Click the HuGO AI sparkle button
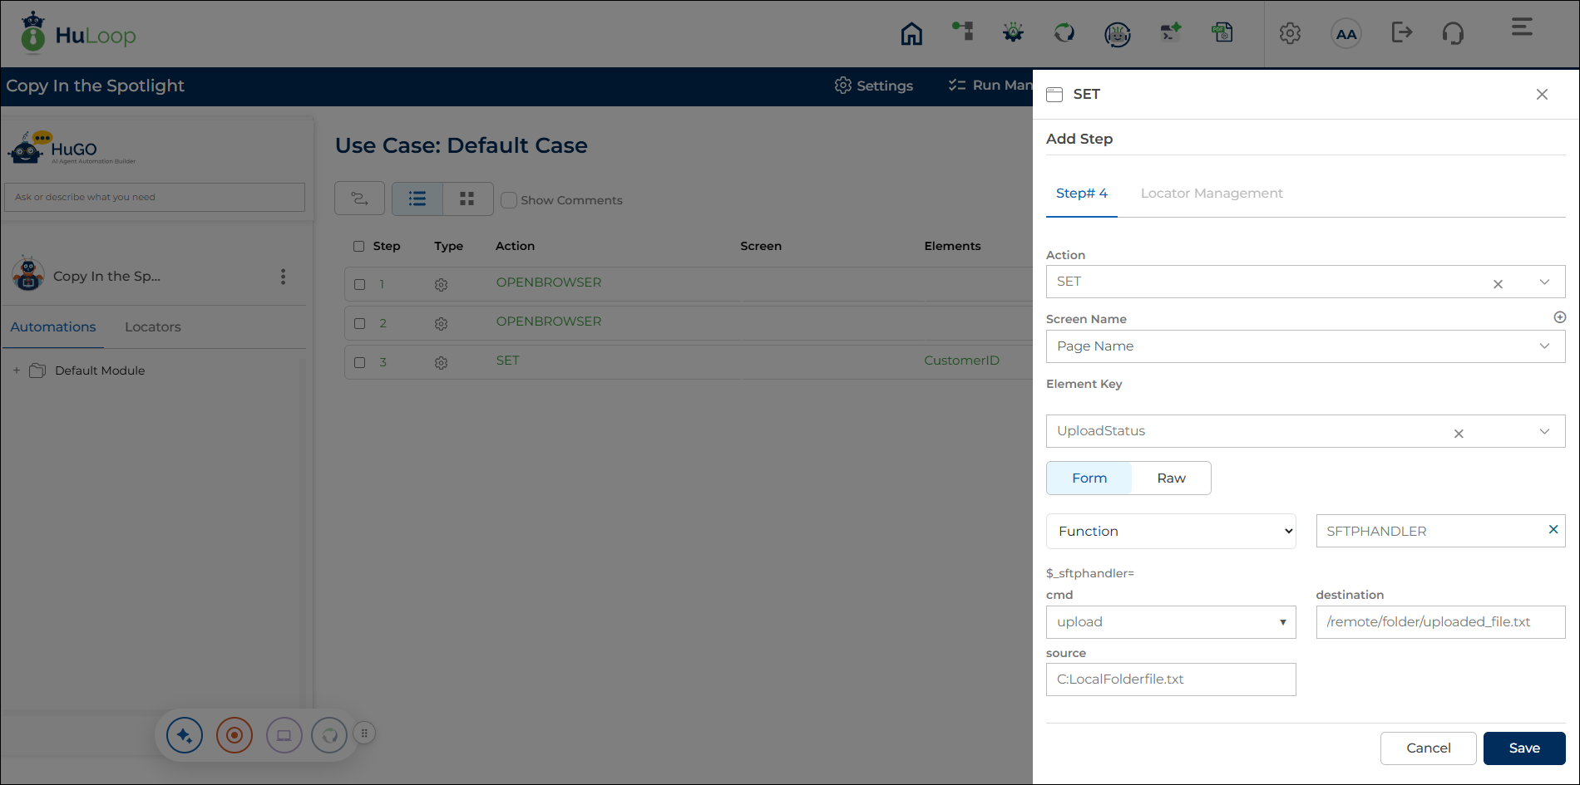Screen dimensions: 1580x785 pos(185,735)
